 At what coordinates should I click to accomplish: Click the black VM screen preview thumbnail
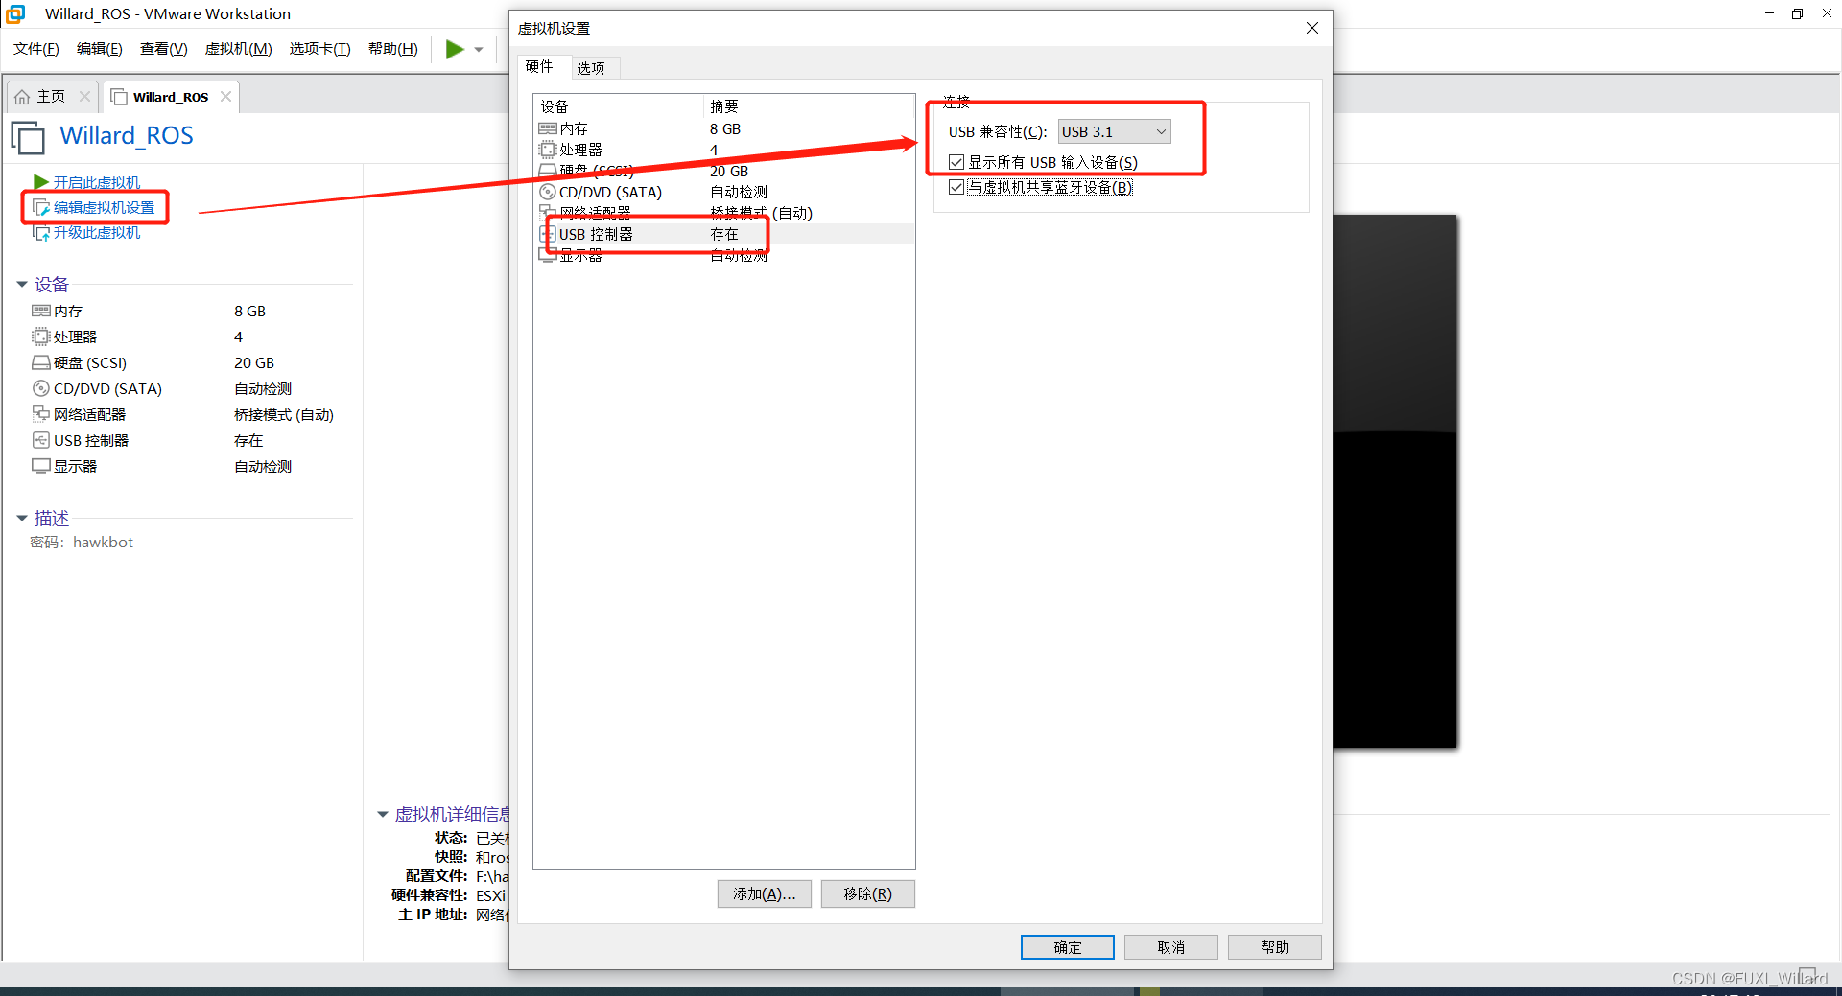(x=1395, y=481)
